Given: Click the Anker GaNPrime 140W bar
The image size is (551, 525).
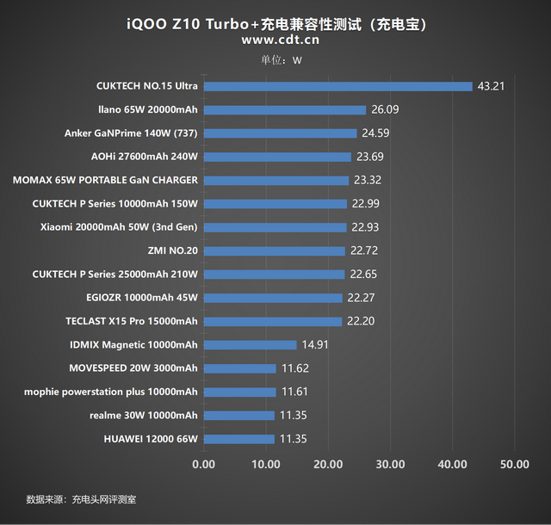Looking at the screenshot, I should pos(281,133).
